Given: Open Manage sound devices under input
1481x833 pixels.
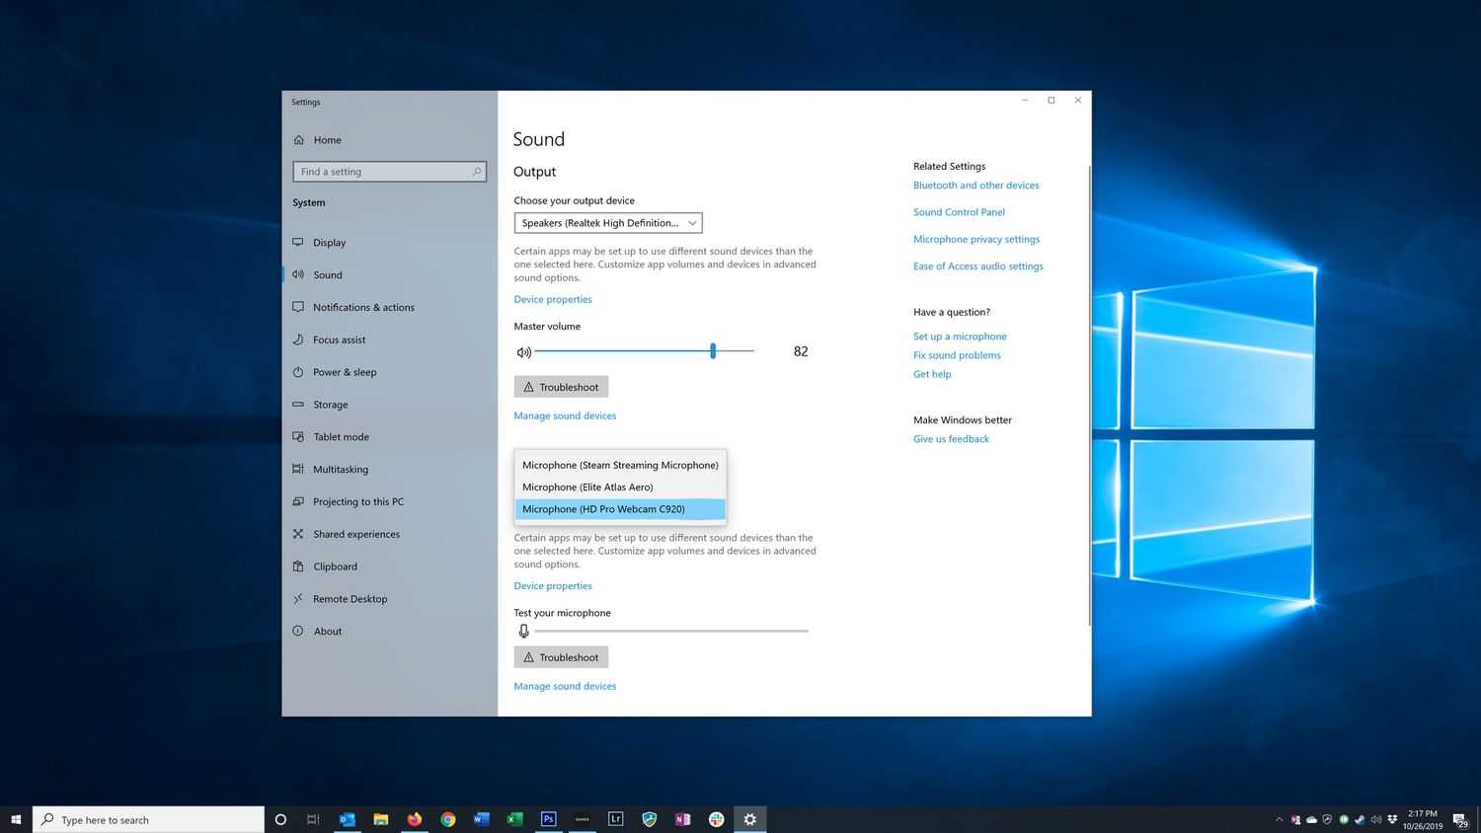Looking at the screenshot, I should tap(565, 686).
